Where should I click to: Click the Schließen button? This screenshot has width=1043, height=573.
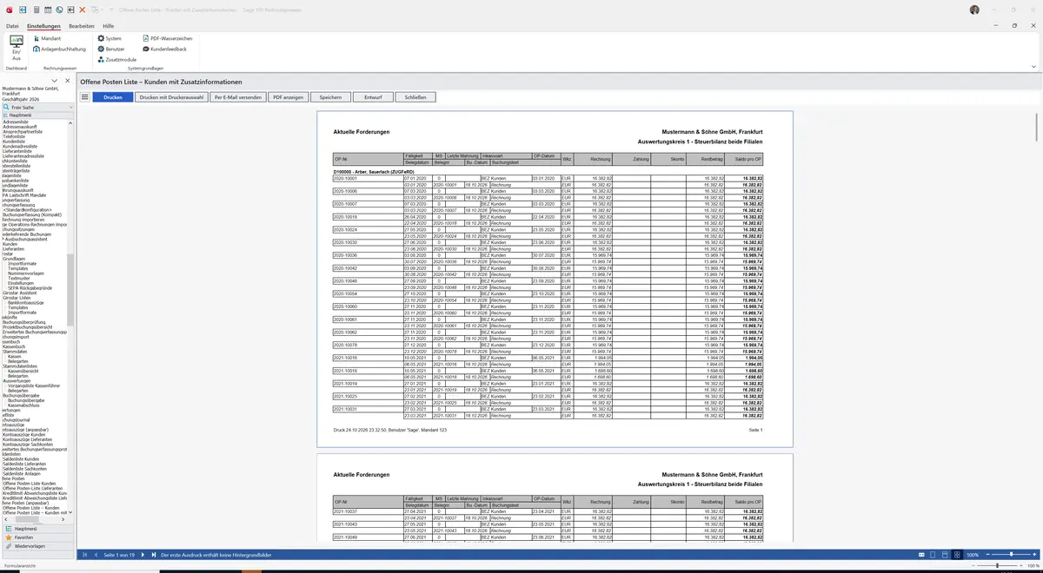click(415, 97)
